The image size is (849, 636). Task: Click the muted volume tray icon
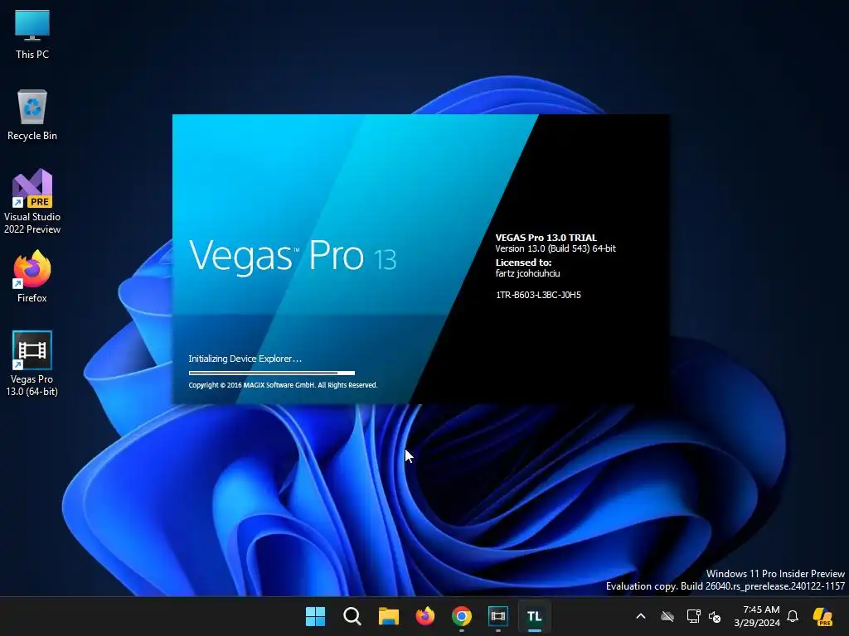click(x=715, y=616)
